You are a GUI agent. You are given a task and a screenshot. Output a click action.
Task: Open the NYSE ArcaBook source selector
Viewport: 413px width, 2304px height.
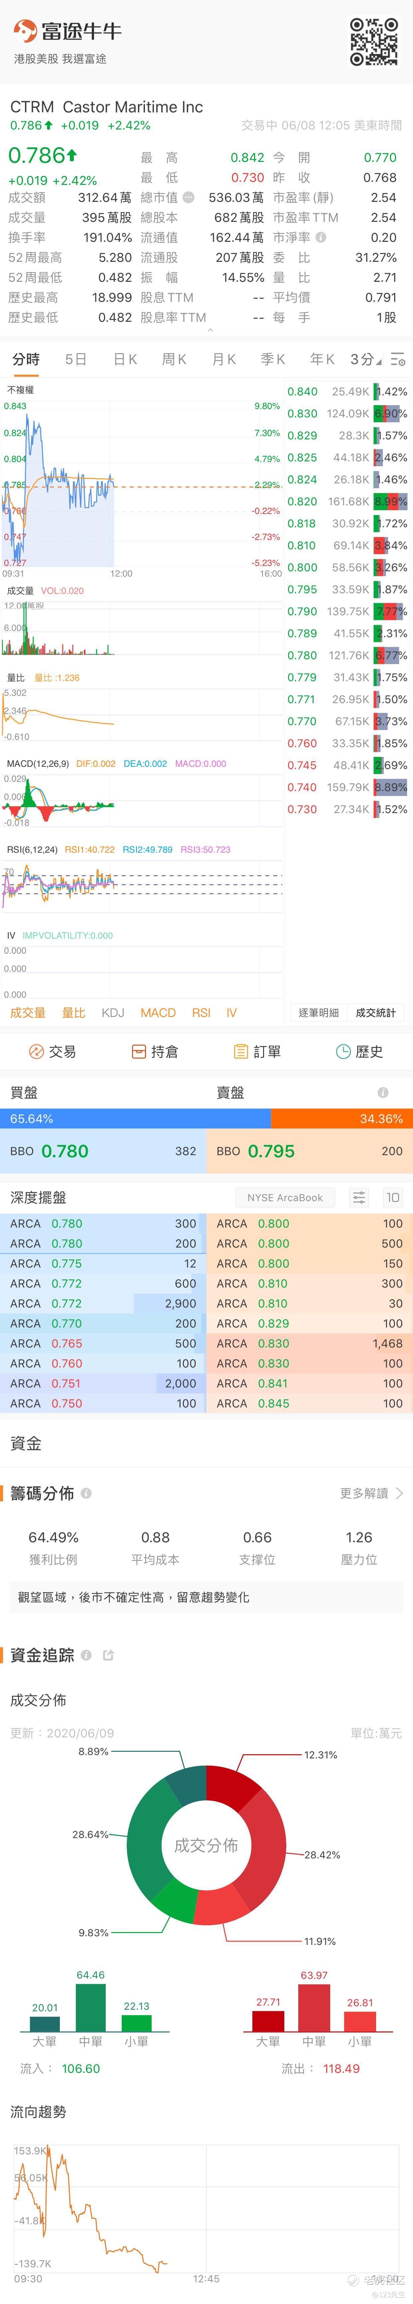(x=285, y=1197)
